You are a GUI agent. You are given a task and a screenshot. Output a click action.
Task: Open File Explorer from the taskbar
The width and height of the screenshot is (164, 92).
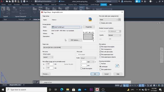click(x=68, y=90)
